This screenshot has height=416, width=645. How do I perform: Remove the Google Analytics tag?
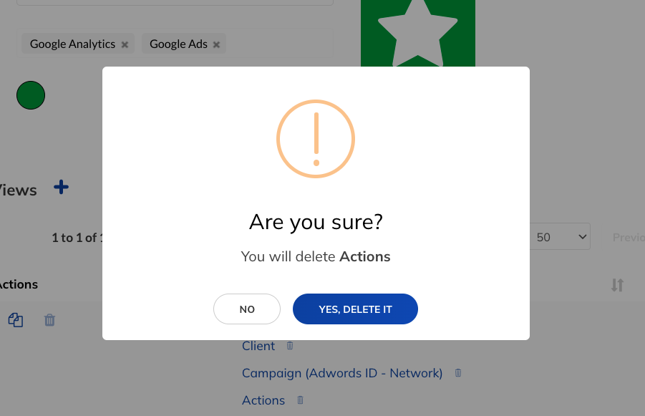click(x=125, y=44)
